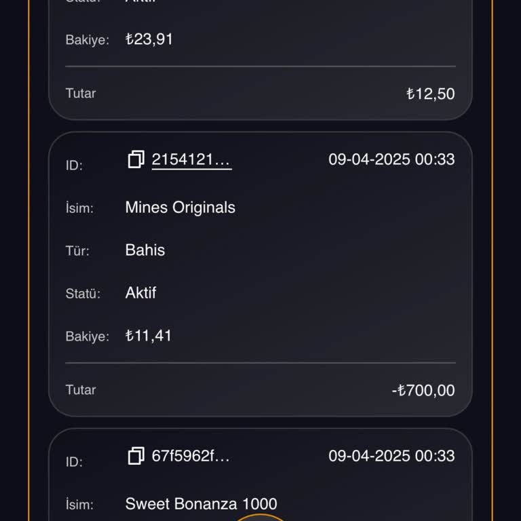Click the ₺12,50 amount in top card
This screenshot has height=521, width=521.
(x=430, y=94)
